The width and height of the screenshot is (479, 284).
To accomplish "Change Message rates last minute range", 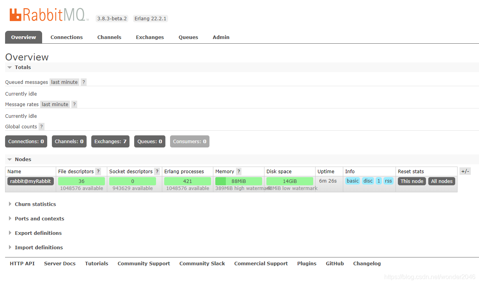I will coord(55,105).
